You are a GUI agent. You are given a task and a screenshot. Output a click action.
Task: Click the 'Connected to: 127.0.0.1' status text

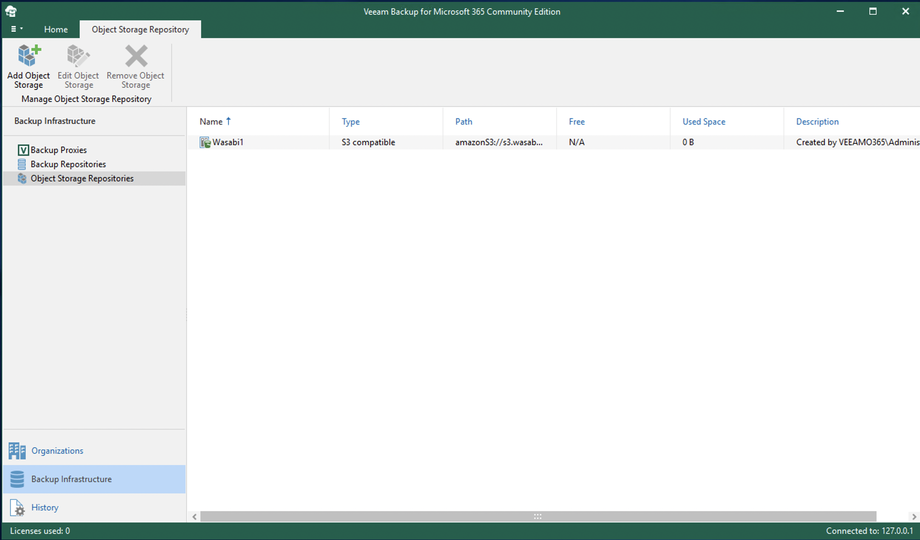tap(869, 531)
